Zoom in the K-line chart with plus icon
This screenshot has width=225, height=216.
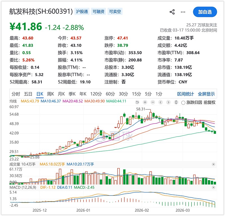[x=145, y=102]
